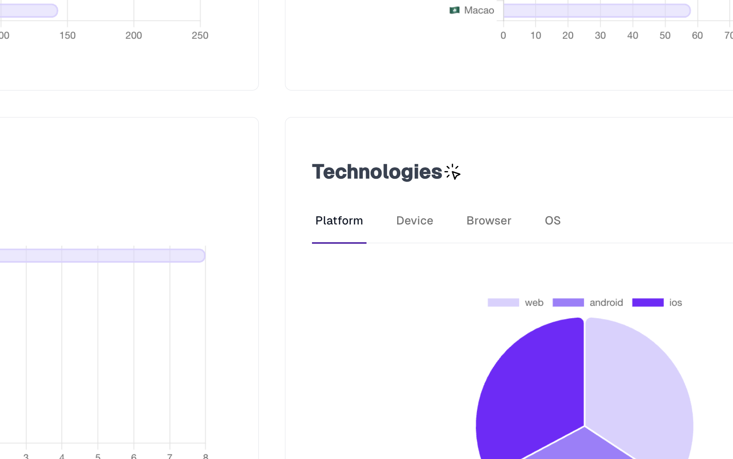Viewport: 733px width, 459px height.
Task: Click the Macao bar in chart
Action: tap(596, 11)
